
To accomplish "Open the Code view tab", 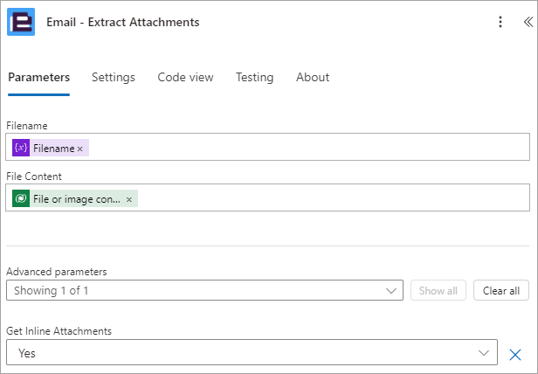I will [x=185, y=77].
